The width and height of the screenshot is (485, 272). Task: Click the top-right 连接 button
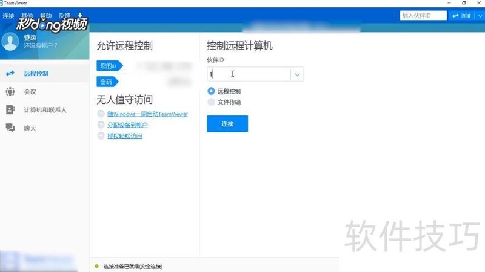tap(461, 16)
